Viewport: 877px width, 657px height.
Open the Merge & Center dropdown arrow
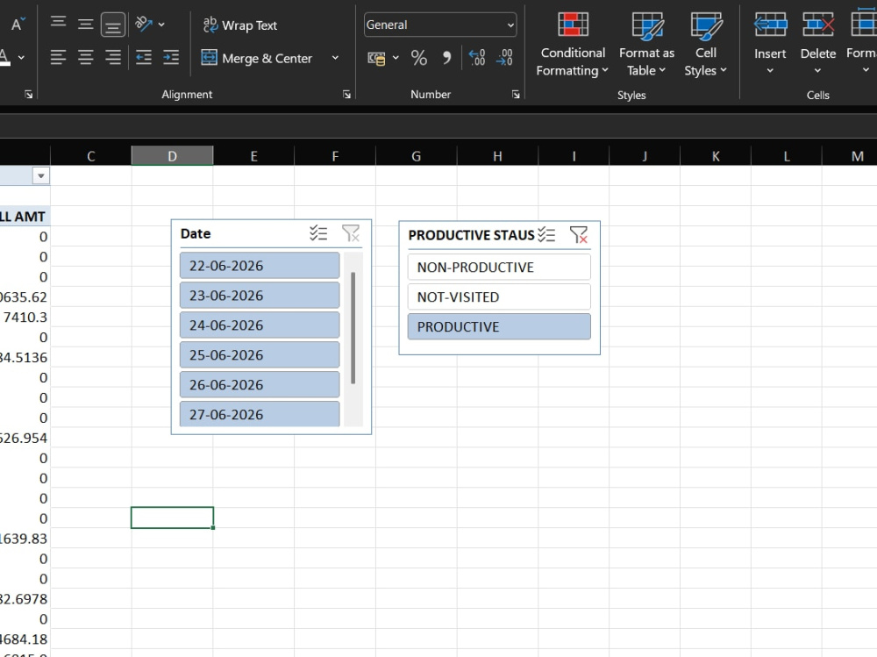click(x=335, y=58)
